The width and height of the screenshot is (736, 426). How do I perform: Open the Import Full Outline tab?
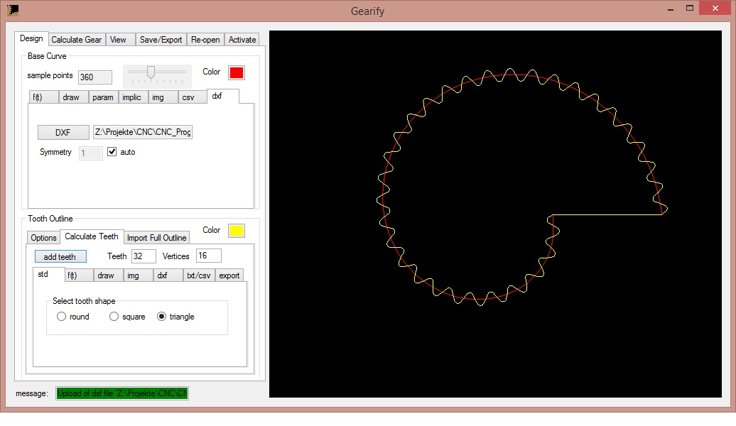point(157,238)
